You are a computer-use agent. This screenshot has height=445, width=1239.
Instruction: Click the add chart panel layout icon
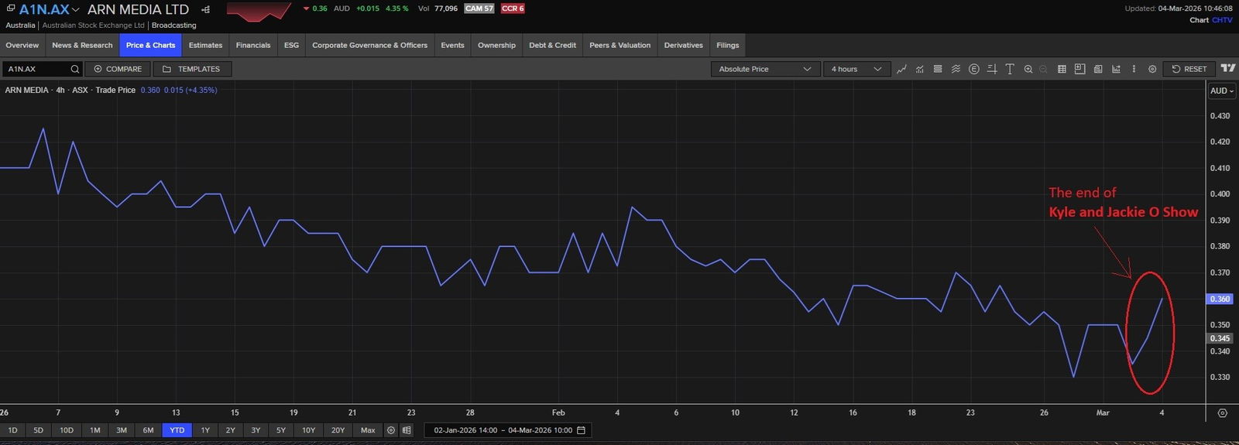pyautogui.click(x=1079, y=69)
